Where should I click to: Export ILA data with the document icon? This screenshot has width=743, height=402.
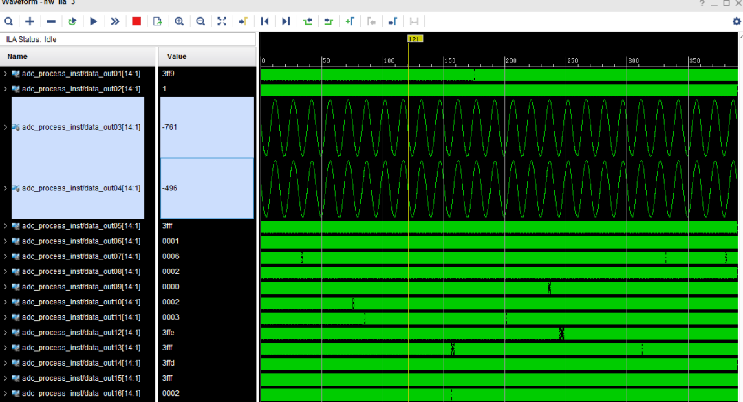(x=158, y=21)
